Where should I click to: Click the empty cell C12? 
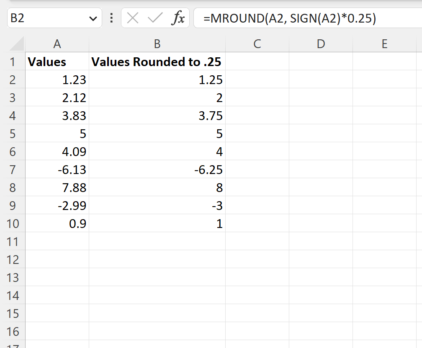(257, 260)
